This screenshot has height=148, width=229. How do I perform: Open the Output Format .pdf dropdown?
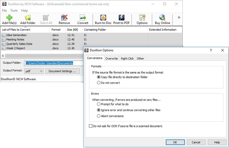point(34,71)
